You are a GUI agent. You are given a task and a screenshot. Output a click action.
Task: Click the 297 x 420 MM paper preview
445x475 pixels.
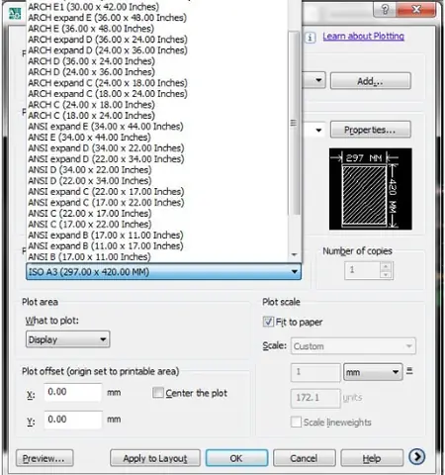tap(370, 189)
